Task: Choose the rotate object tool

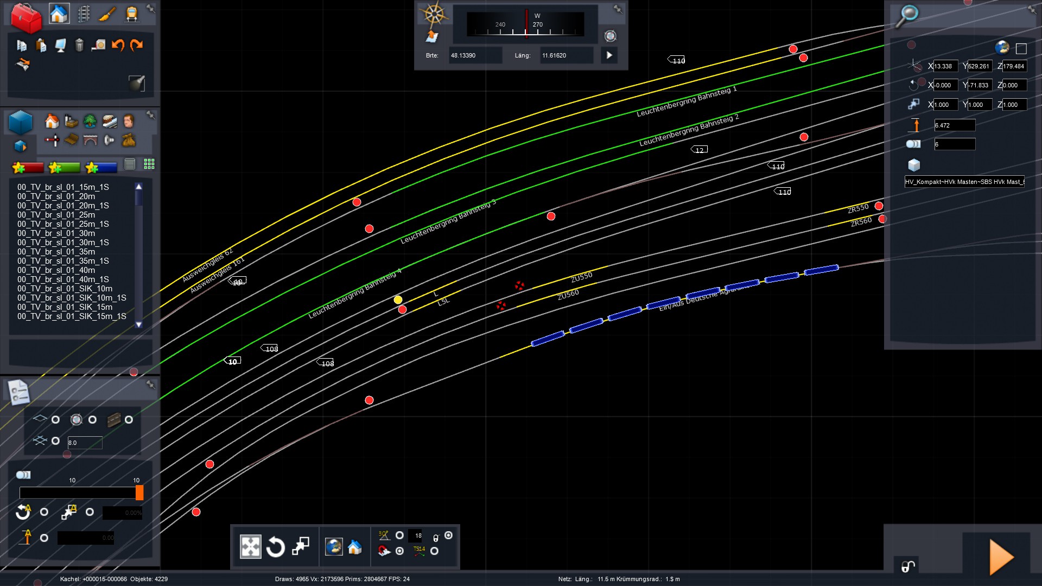Action: (275, 547)
